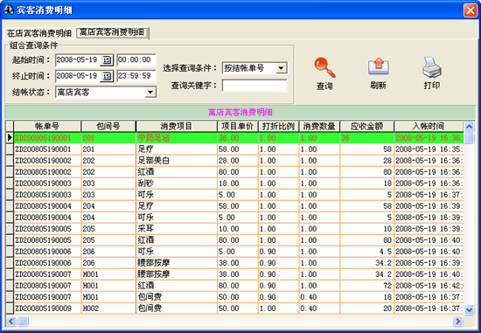
Task: Close the 宾客消费明细 window
Action: [x=470, y=10]
